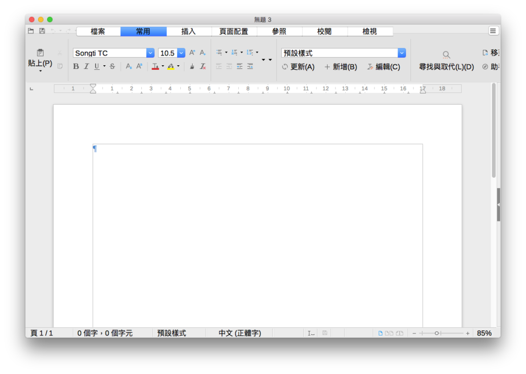Switch to the 常用 tab
The image size is (526, 374).
pos(143,31)
